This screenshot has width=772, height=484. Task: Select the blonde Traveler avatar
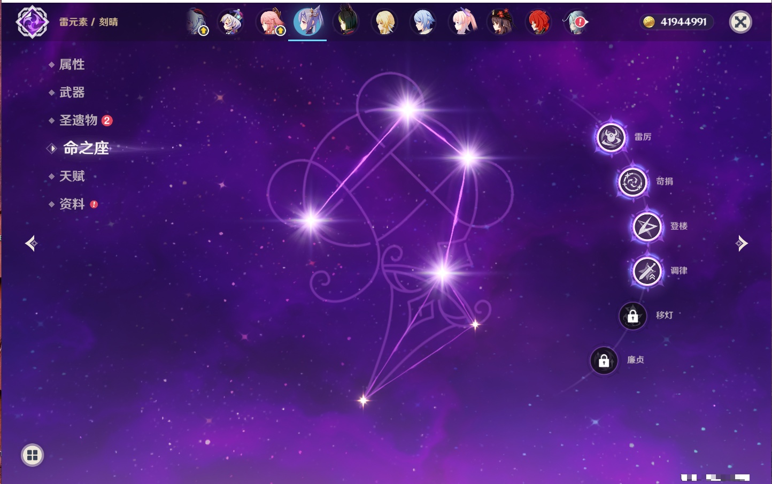click(x=384, y=22)
